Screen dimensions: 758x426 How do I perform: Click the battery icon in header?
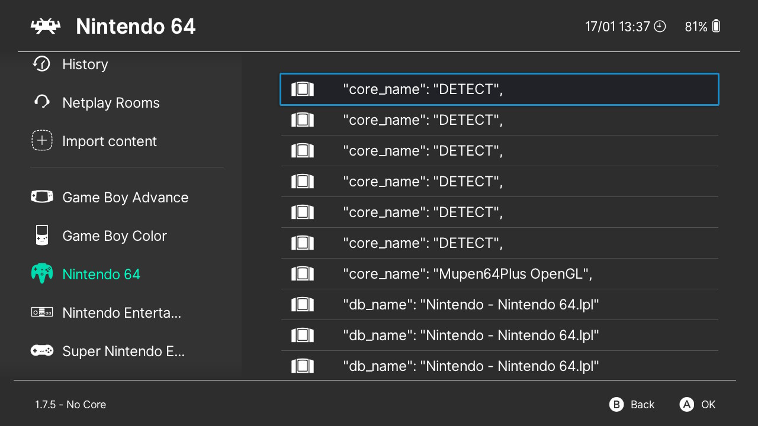tap(717, 26)
